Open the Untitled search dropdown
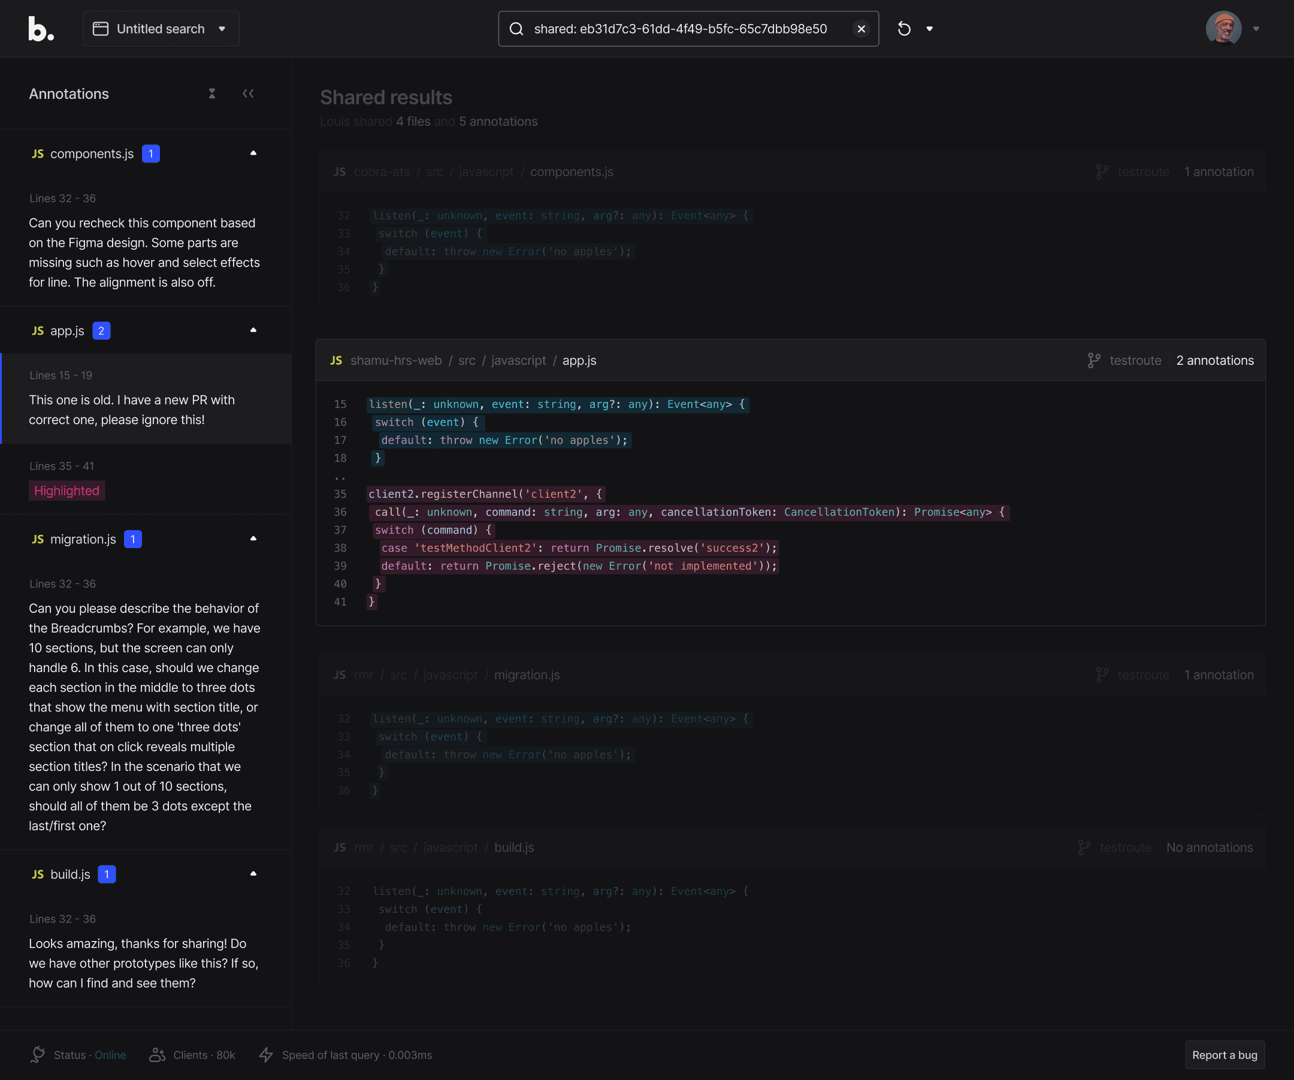The width and height of the screenshot is (1294, 1080). point(161,29)
